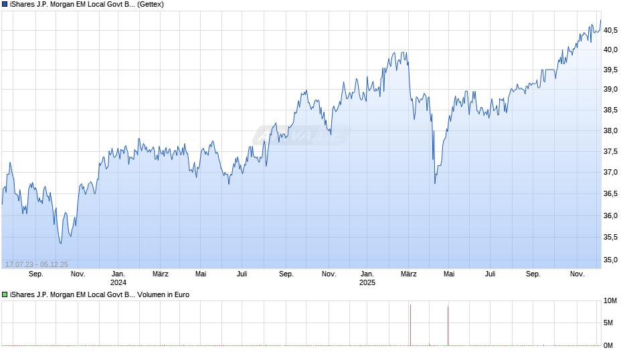Click the date range '17.07.23 - 05.12.25'
This screenshot has height=352, width=629.
tap(37, 264)
